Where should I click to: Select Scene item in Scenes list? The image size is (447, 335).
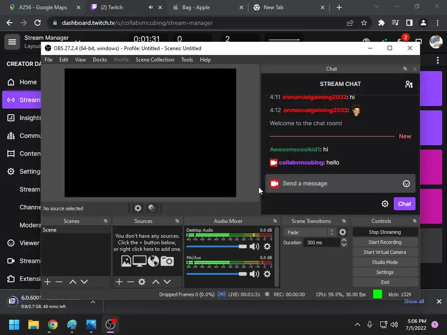click(76, 230)
